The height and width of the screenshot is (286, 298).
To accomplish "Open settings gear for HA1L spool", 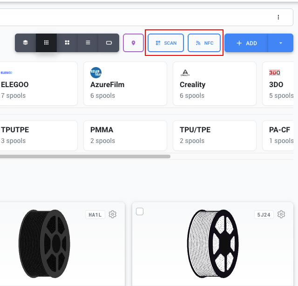I will (x=113, y=214).
